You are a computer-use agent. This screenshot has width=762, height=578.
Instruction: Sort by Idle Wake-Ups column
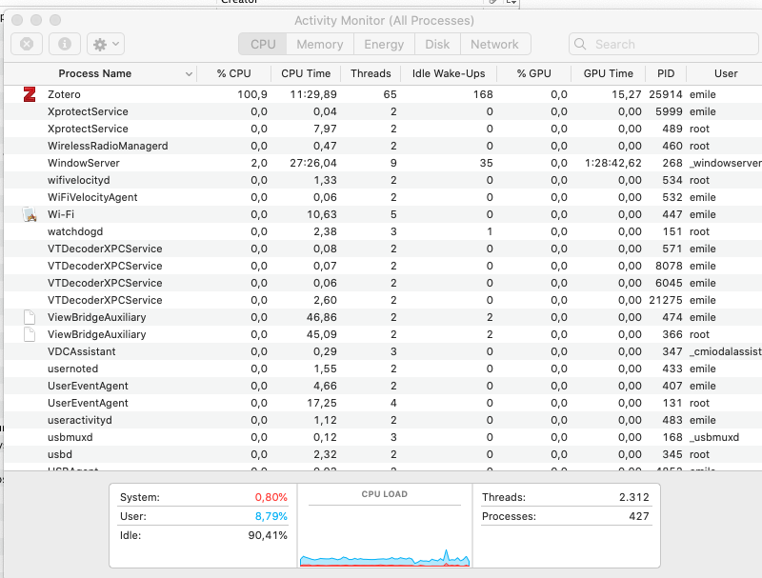click(449, 73)
